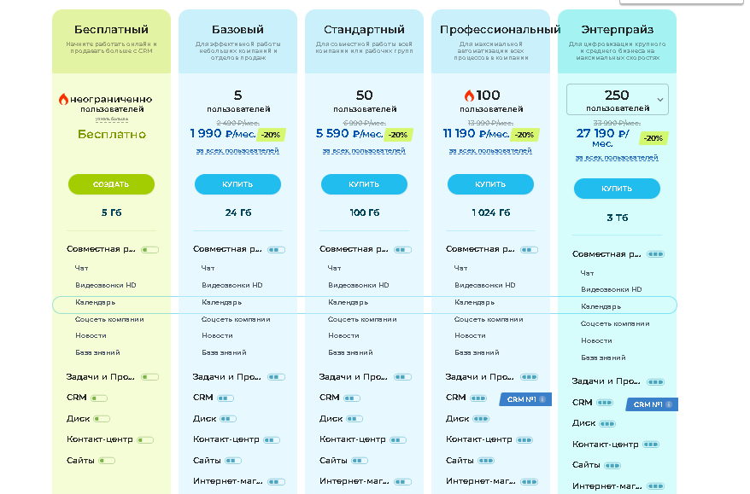This screenshot has width=750, height=494.
Task: Click the flame icon beside неограниченно
Action: click(63, 99)
